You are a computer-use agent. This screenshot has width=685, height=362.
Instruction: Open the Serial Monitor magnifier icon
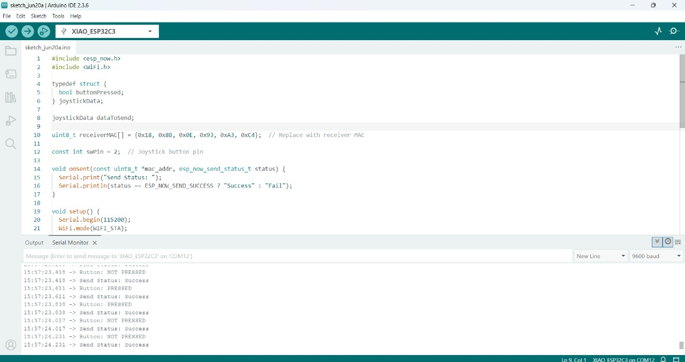coord(674,31)
